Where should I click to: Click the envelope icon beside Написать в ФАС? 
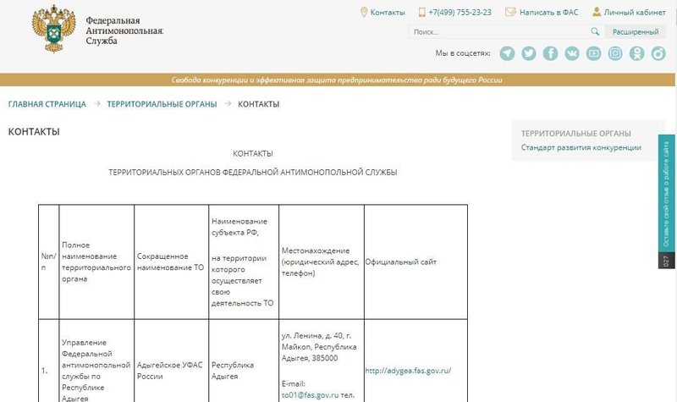coord(510,12)
